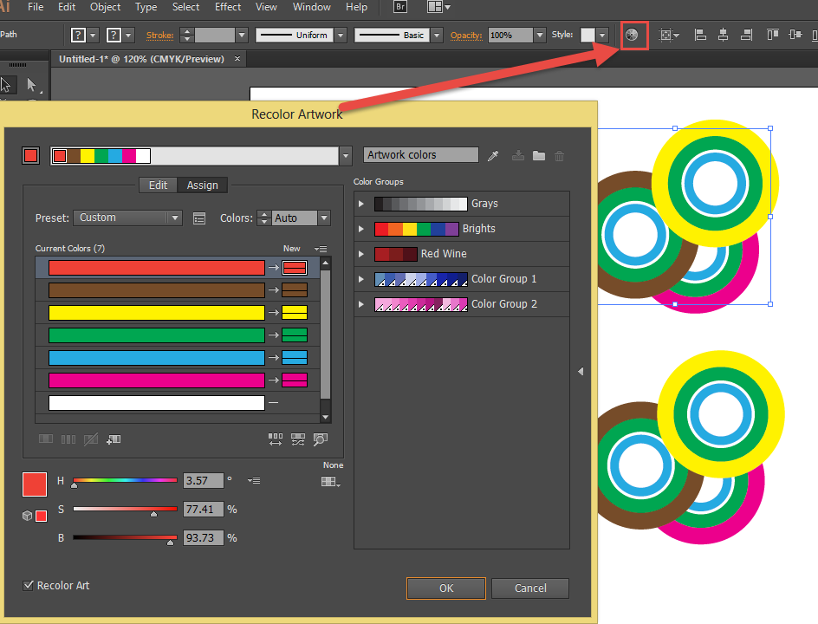Switch to the Edit tab
This screenshot has width=818, height=624.
[158, 185]
